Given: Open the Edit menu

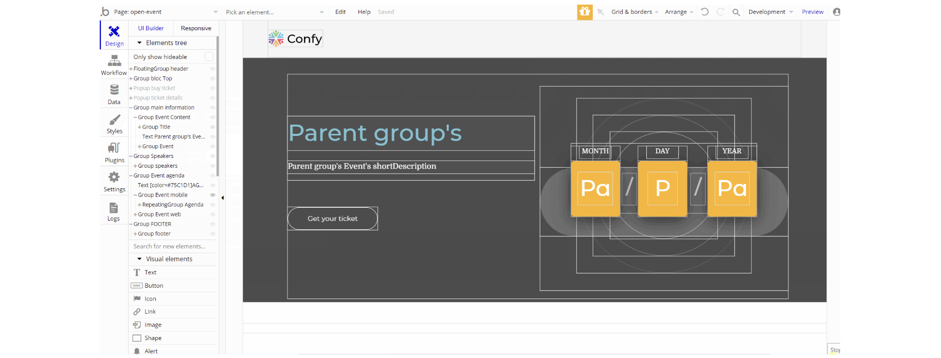Looking at the screenshot, I should pos(340,12).
